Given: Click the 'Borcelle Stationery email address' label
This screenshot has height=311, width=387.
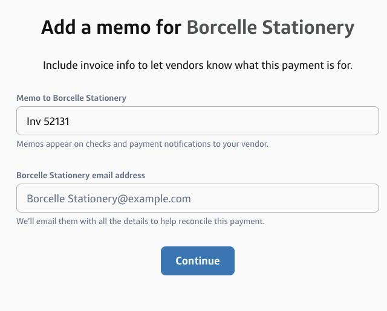Looking at the screenshot, I should tap(80, 175).
